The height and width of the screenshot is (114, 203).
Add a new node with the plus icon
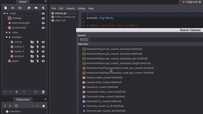[x=13, y=8]
